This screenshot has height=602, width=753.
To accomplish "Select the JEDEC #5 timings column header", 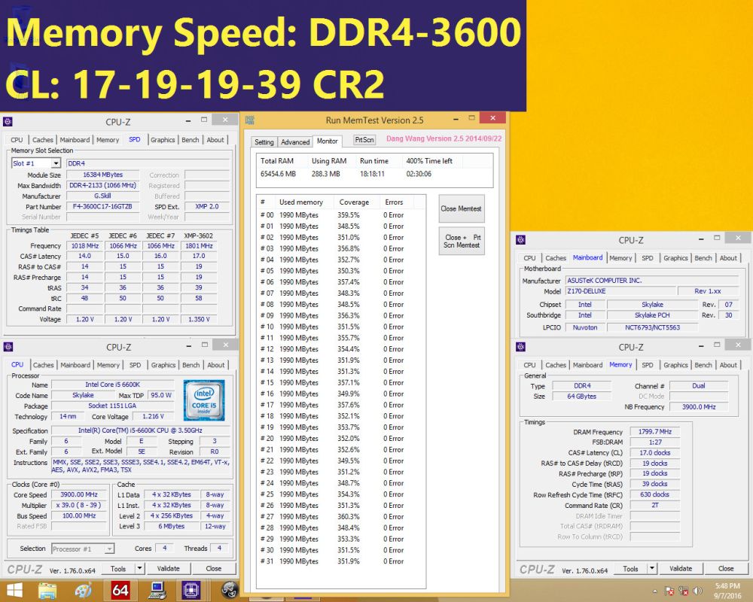I will pyautogui.click(x=85, y=234).
